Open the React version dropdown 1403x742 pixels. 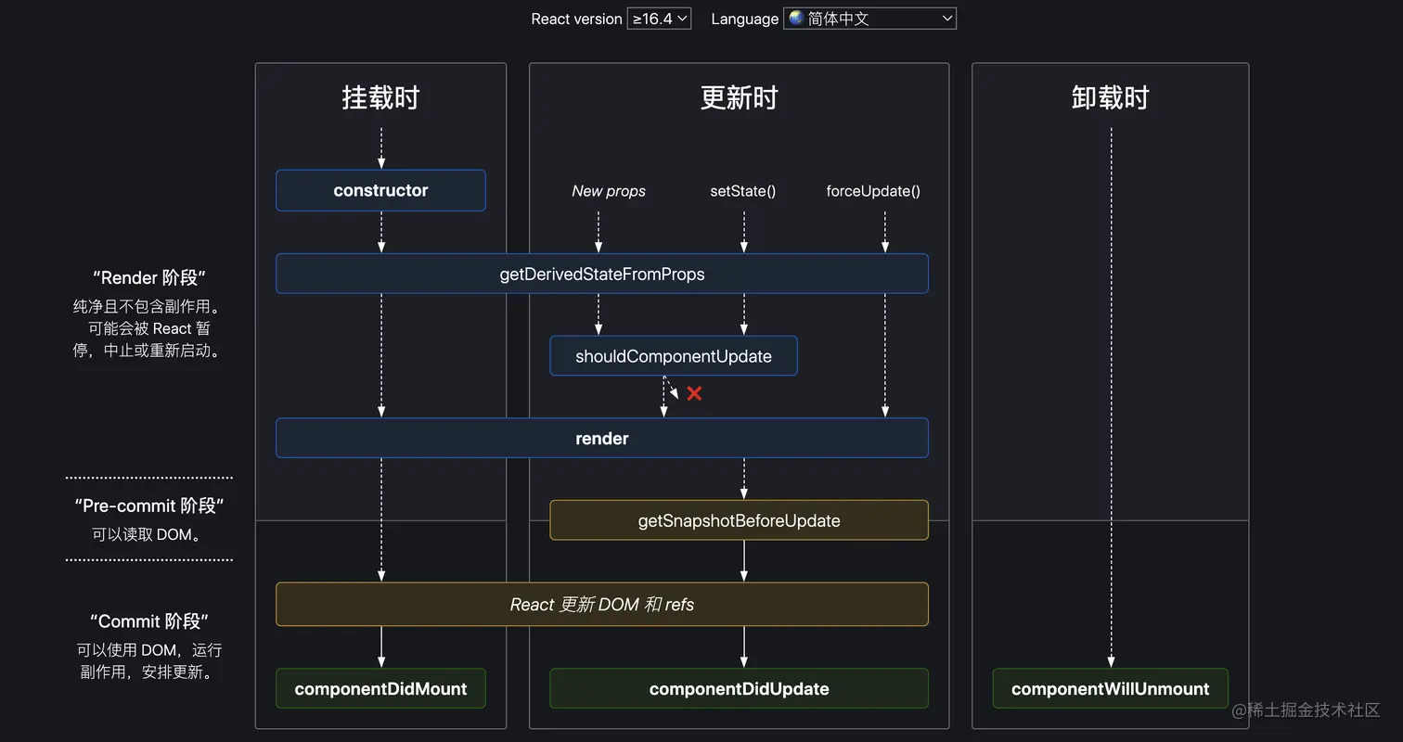(659, 19)
